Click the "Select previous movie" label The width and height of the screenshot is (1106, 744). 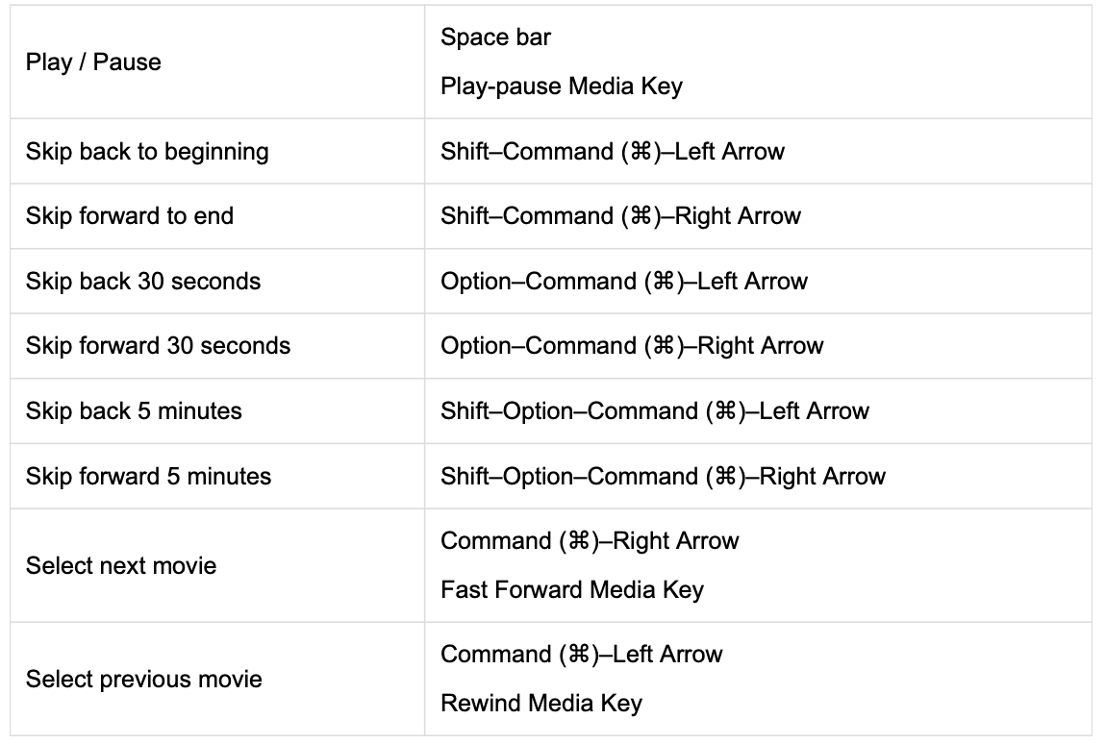[143, 680]
